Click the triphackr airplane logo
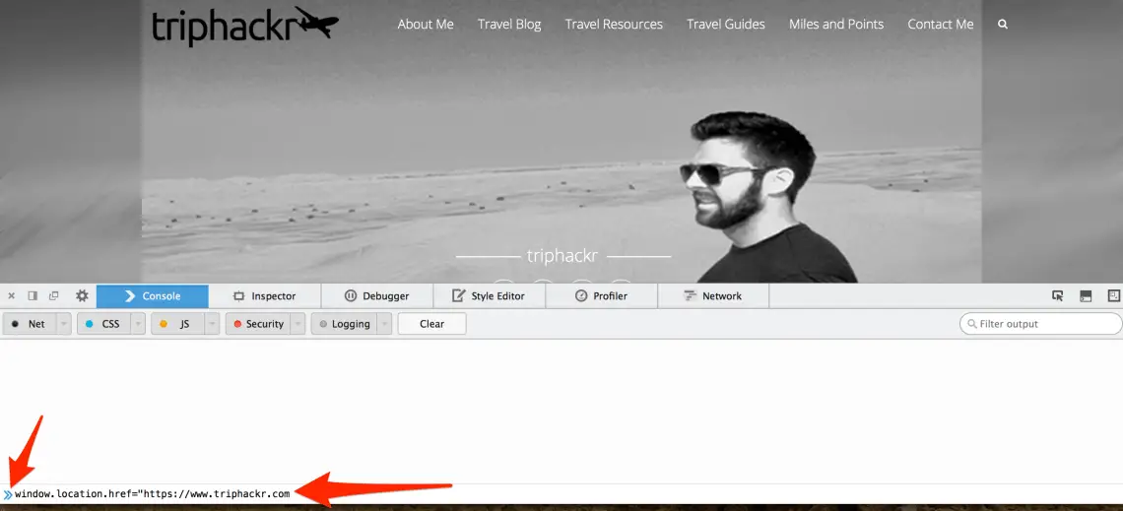1123x511 pixels. [x=245, y=25]
